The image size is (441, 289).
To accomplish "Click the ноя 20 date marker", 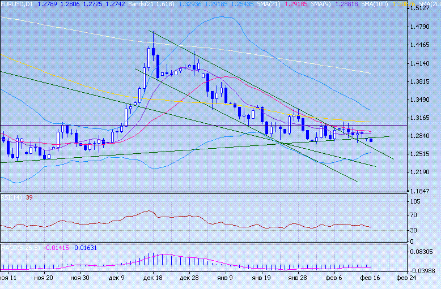I will point(44,279).
